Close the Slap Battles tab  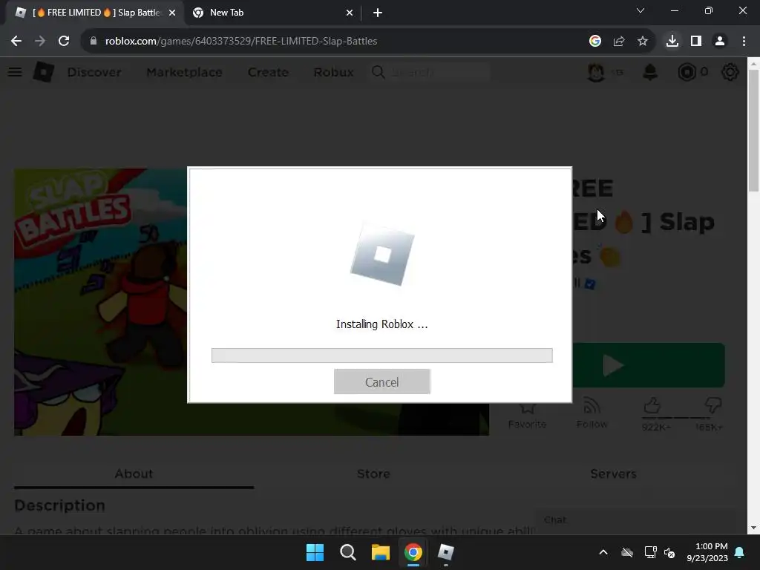172,13
